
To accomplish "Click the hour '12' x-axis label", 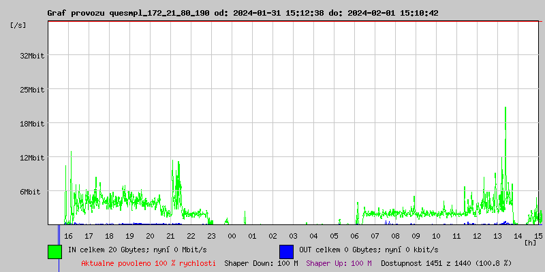I will point(478,236).
